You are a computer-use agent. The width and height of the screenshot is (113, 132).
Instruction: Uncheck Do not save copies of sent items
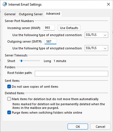coord(9,87)
